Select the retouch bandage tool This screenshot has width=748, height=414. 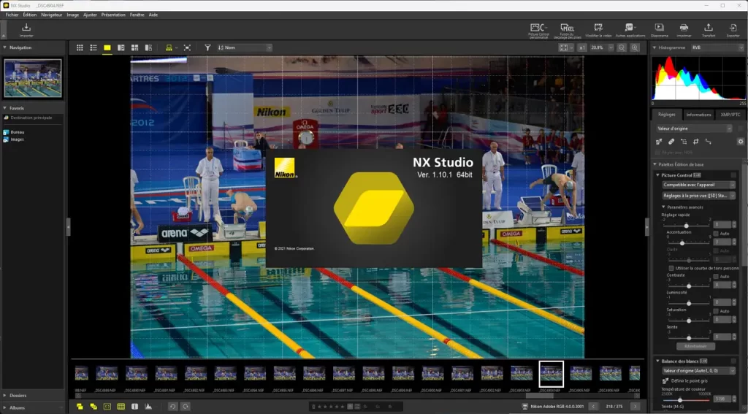pos(671,142)
